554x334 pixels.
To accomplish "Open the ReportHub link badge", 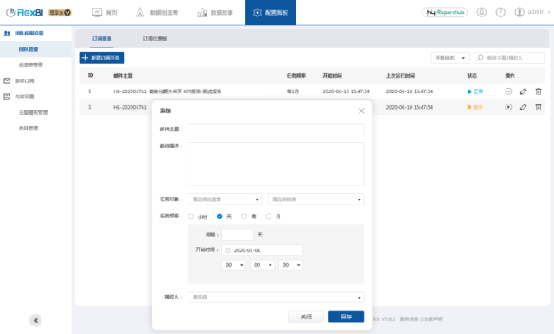I will pos(445,12).
